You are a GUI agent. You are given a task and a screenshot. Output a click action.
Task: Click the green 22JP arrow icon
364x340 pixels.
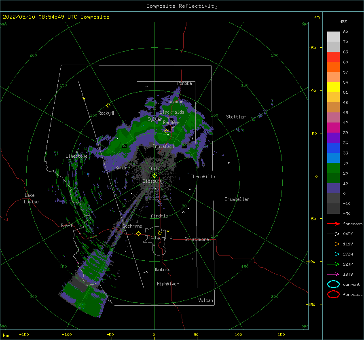[333, 264]
